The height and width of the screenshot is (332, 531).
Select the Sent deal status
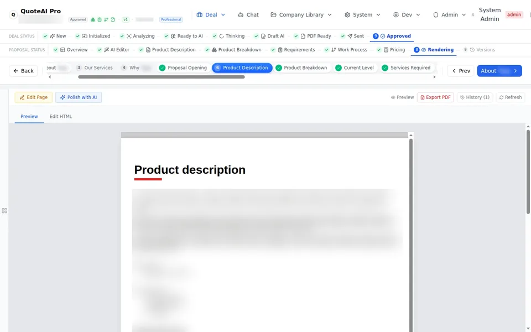(x=352, y=36)
